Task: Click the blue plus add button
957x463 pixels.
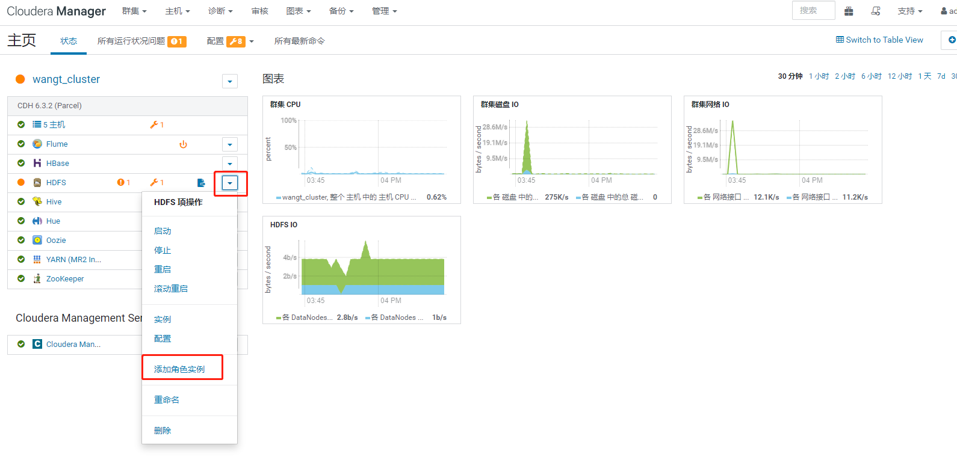Action: 952,40
